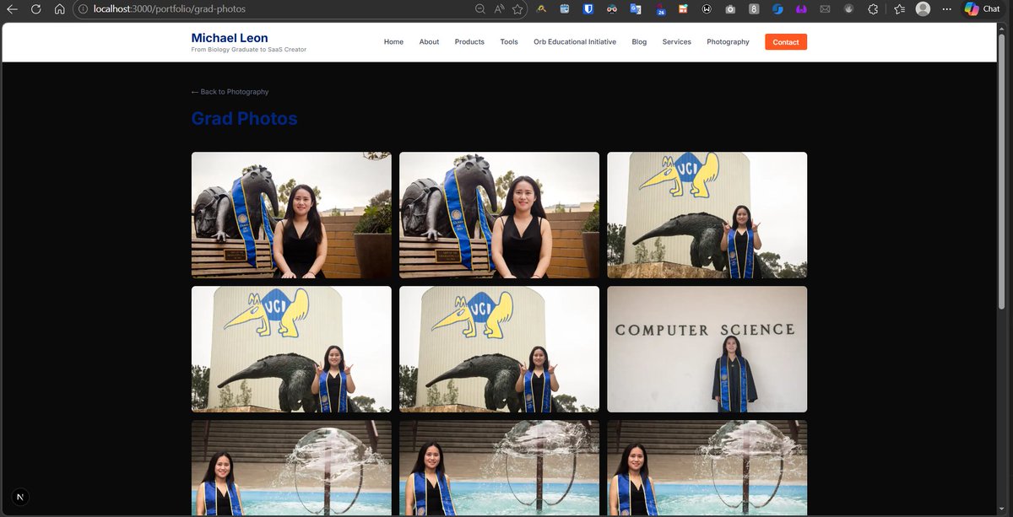The image size is (1013, 517).
Task: Open first top-row anteater statue photo
Action: pyautogui.click(x=291, y=215)
